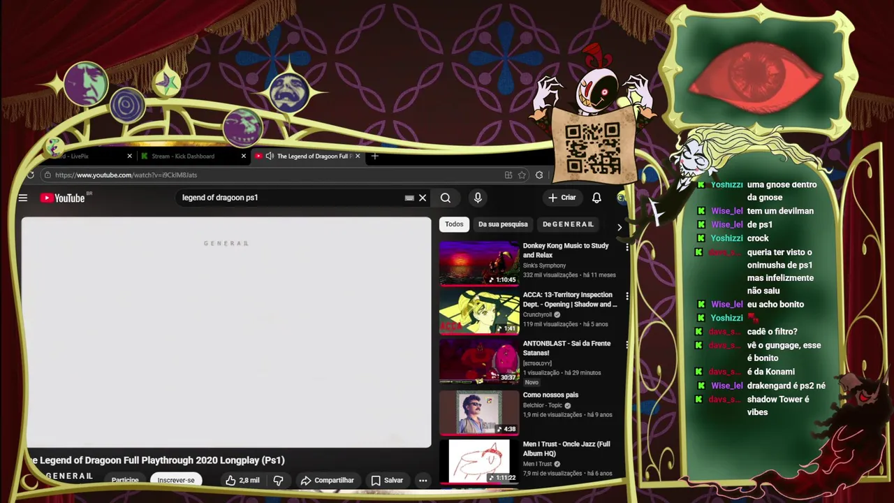This screenshot has height=503, width=894.
Task: Clear the search box with the X
Action: [x=423, y=198]
